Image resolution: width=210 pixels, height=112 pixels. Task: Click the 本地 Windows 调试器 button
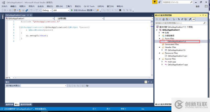pyautogui.click(x=83, y=10)
